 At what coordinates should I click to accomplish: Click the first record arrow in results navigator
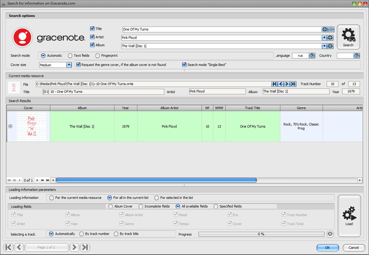[9, 180]
